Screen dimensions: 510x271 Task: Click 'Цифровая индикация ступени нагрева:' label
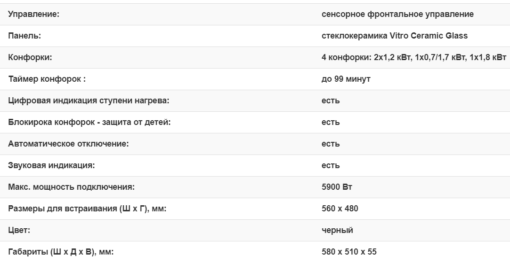89,101
